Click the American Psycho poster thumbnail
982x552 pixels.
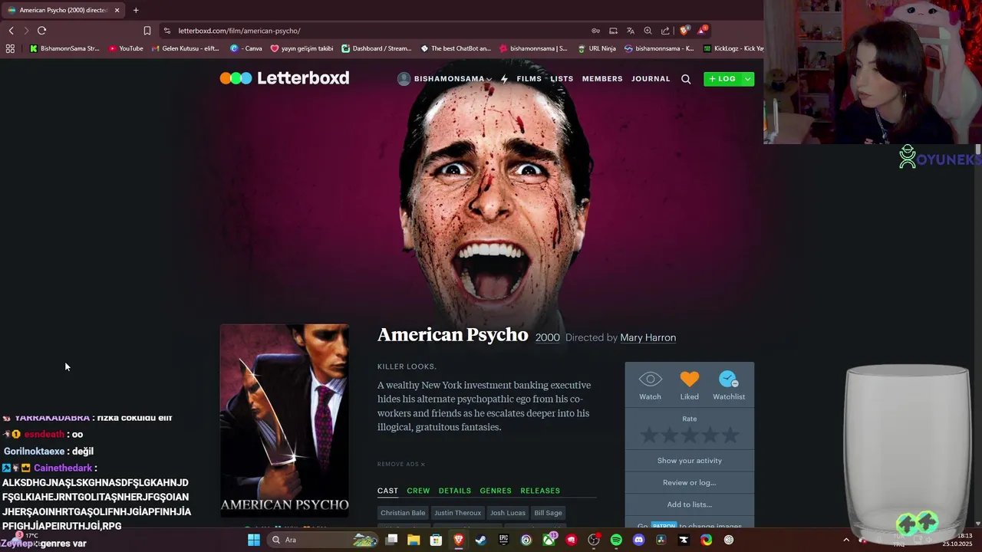[x=285, y=420]
